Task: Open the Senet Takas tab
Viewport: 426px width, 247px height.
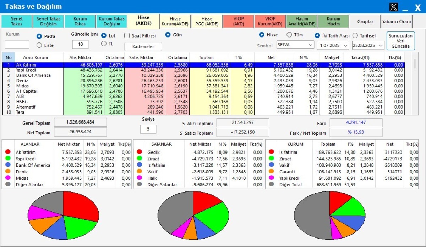Action: click(17, 21)
